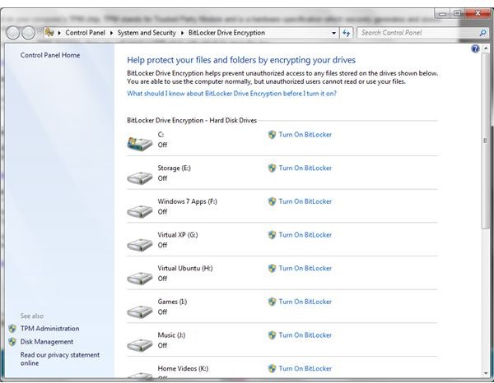Click the vertical scrollbar down arrow
The height and width of the screenshot is (383, 494).
coord(486,373)
